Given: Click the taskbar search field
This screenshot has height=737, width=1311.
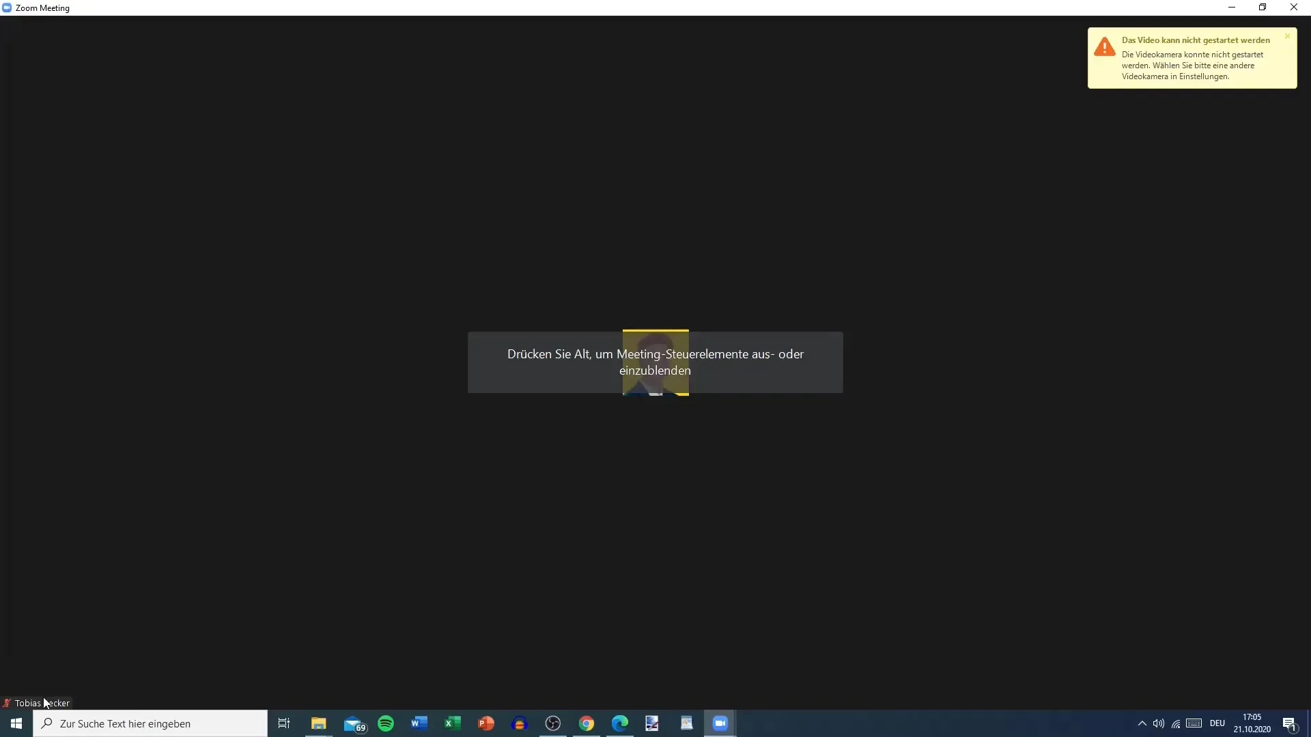Looking at the screenshot, I should (x=150, y=723).
